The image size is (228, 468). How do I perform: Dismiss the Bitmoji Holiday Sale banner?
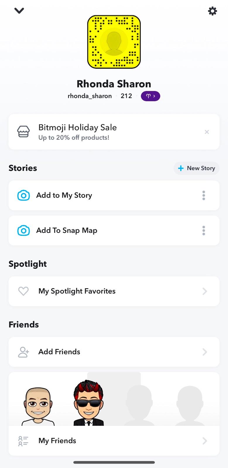click(x=207, y=132)
